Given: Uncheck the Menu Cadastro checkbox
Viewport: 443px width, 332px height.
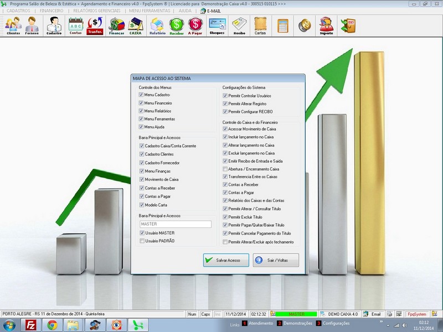Looking at the screenshot, I should pos(142,95).
